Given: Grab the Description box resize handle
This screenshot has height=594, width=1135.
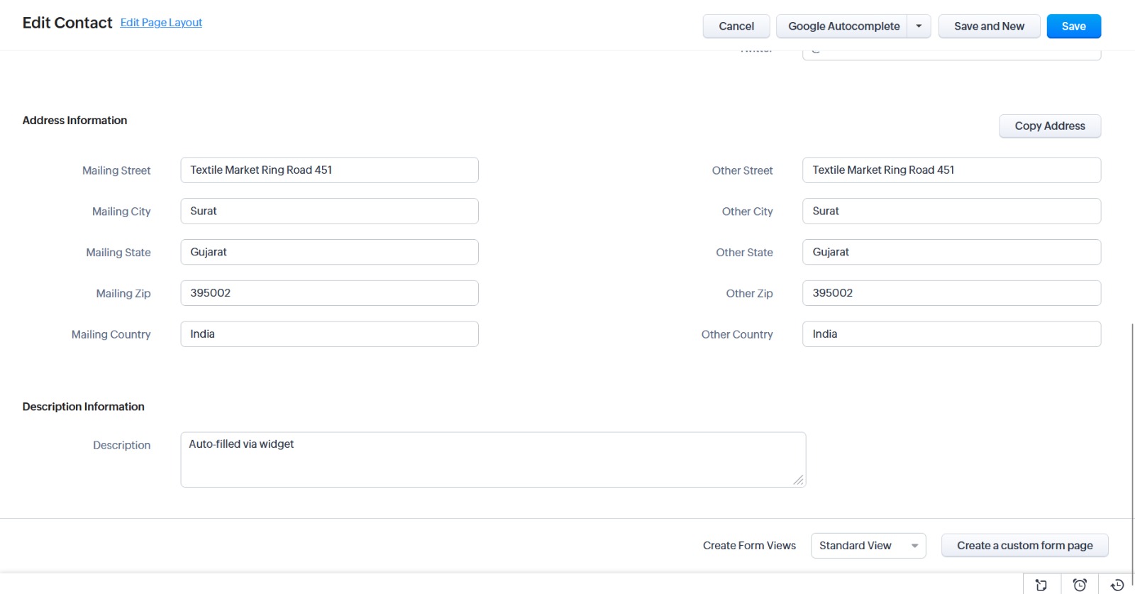Looking at the screenshot, I should [799, 480].
